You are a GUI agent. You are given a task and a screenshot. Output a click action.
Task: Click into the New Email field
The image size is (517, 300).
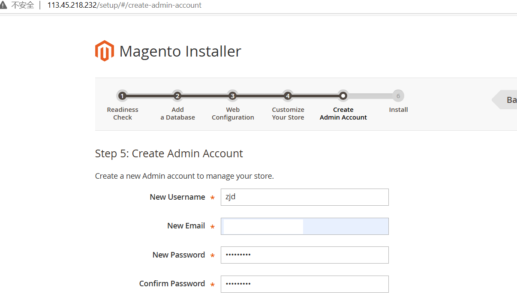[304, 226]
